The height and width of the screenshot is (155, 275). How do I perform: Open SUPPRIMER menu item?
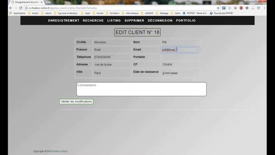coord(134,21)
